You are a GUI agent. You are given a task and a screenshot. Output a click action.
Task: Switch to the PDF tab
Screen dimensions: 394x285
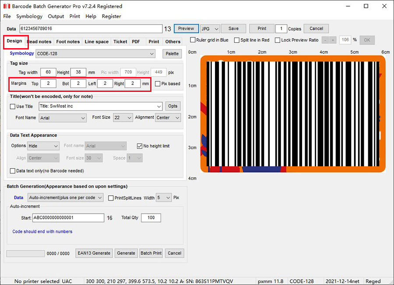tap(136, 42)
